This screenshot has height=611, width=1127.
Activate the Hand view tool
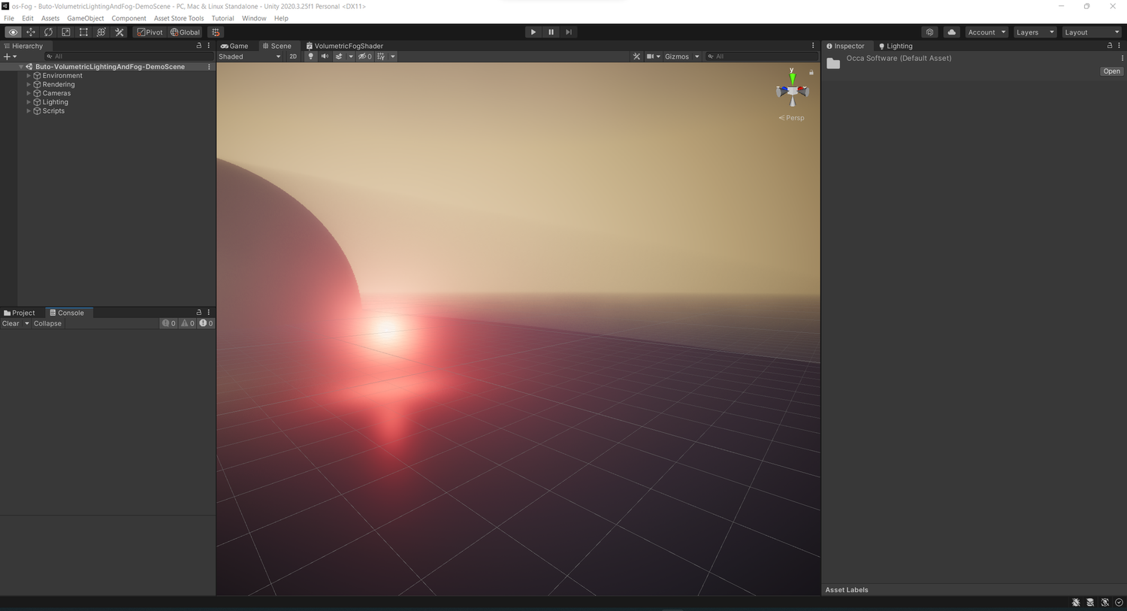13,32
